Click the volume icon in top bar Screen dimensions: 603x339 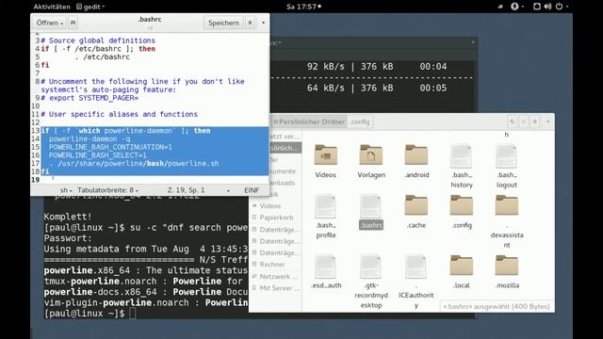547,7
